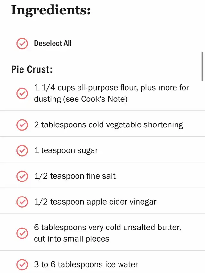
Task: Click the 'Pie Crust:' section heading
Action: [x=32, y=69]
